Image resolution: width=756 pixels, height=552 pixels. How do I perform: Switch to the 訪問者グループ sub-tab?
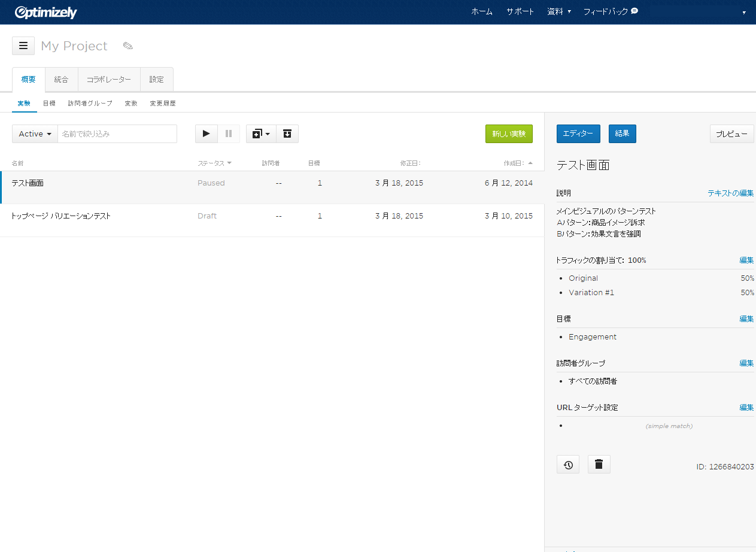pos(90,103)
